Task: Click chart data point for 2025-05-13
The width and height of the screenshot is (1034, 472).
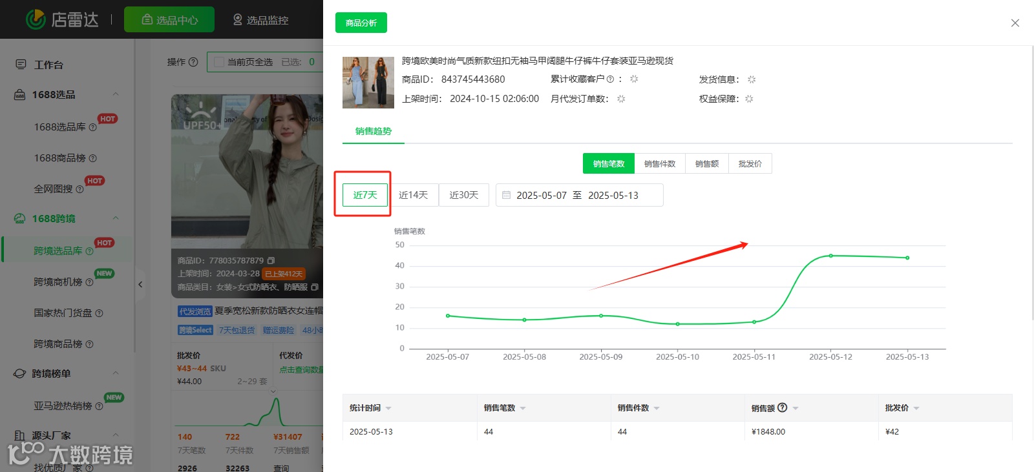Action: pyautogui.click(x=907, y=258)
